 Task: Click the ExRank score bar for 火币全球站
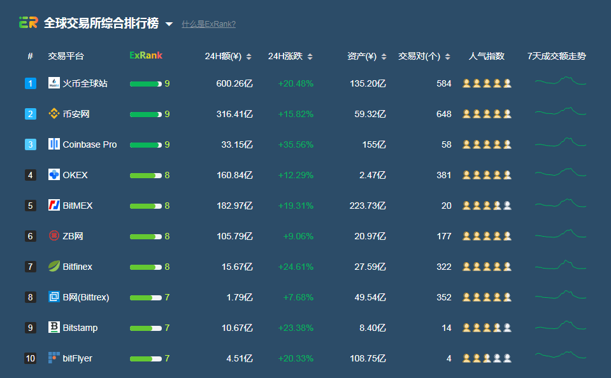click(145, 83)
